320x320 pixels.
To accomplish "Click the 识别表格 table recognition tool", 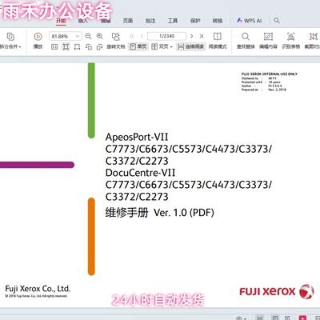I will (x=291, y=40).
